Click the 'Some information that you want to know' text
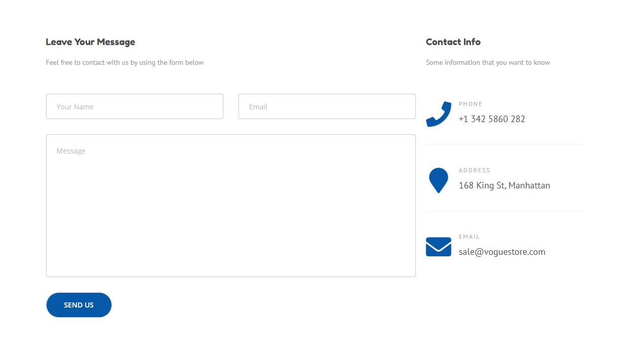The height and width of the screenshot is (345, 628). click(x=488, y=63)
